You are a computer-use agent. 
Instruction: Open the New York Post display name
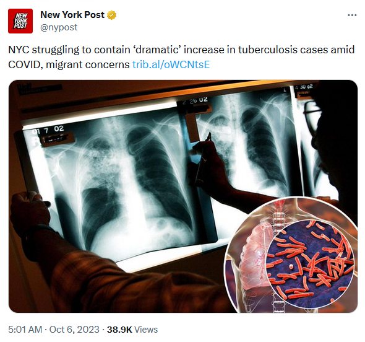72,15
